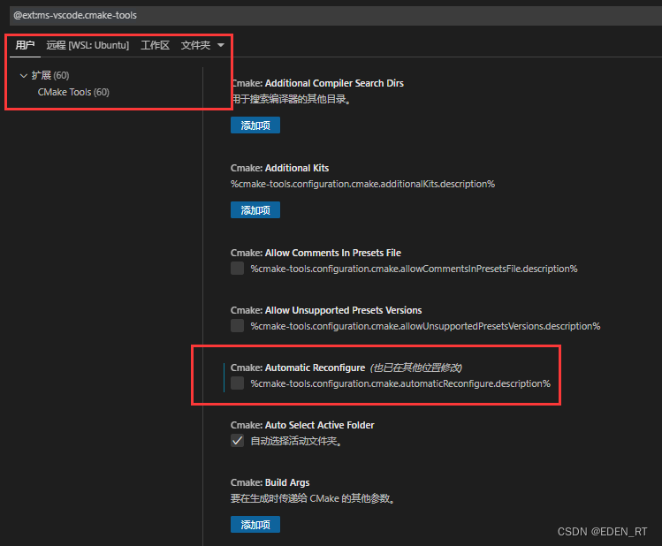The height and width of the screenshot is (546, 662).
Task: Click 添加项 under Additional Compiler Search Dirs
Action: (x=255, y=125)
